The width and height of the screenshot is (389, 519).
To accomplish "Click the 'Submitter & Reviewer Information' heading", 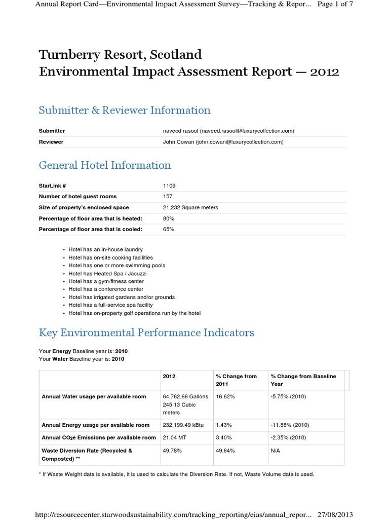I will 125,110.
